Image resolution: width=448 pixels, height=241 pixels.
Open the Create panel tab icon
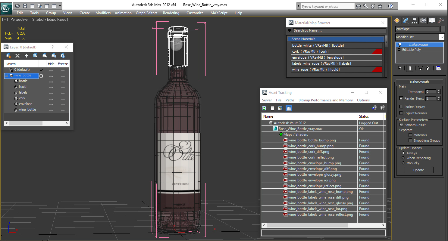(397, 20)
